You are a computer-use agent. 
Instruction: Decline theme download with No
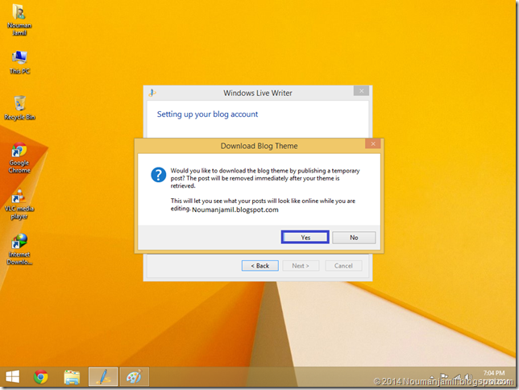point(354,238)
